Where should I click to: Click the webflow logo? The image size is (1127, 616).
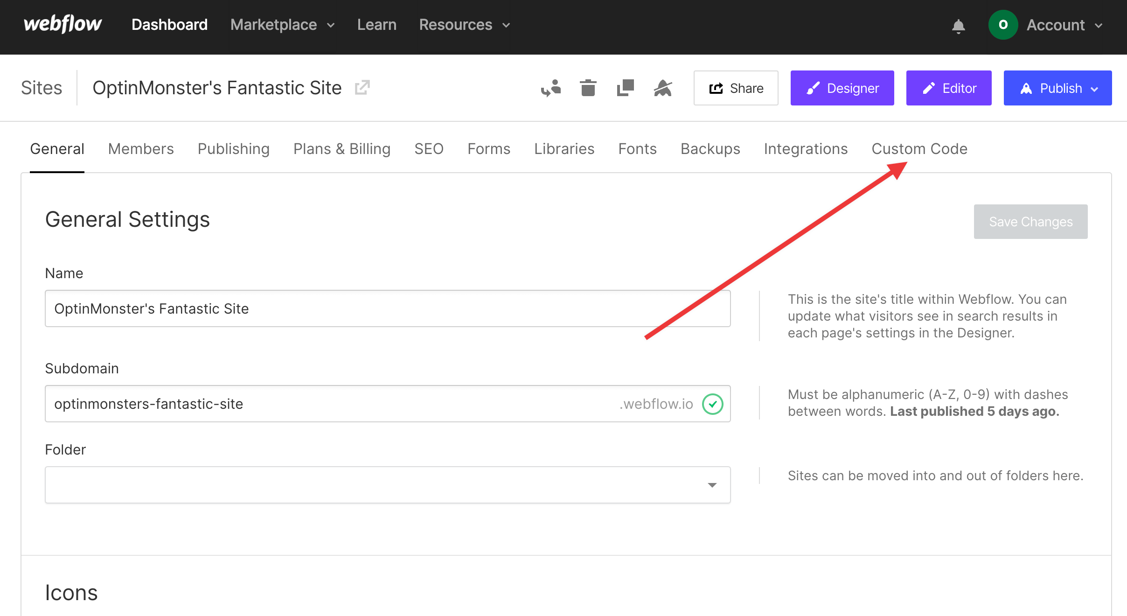point(63,25)
